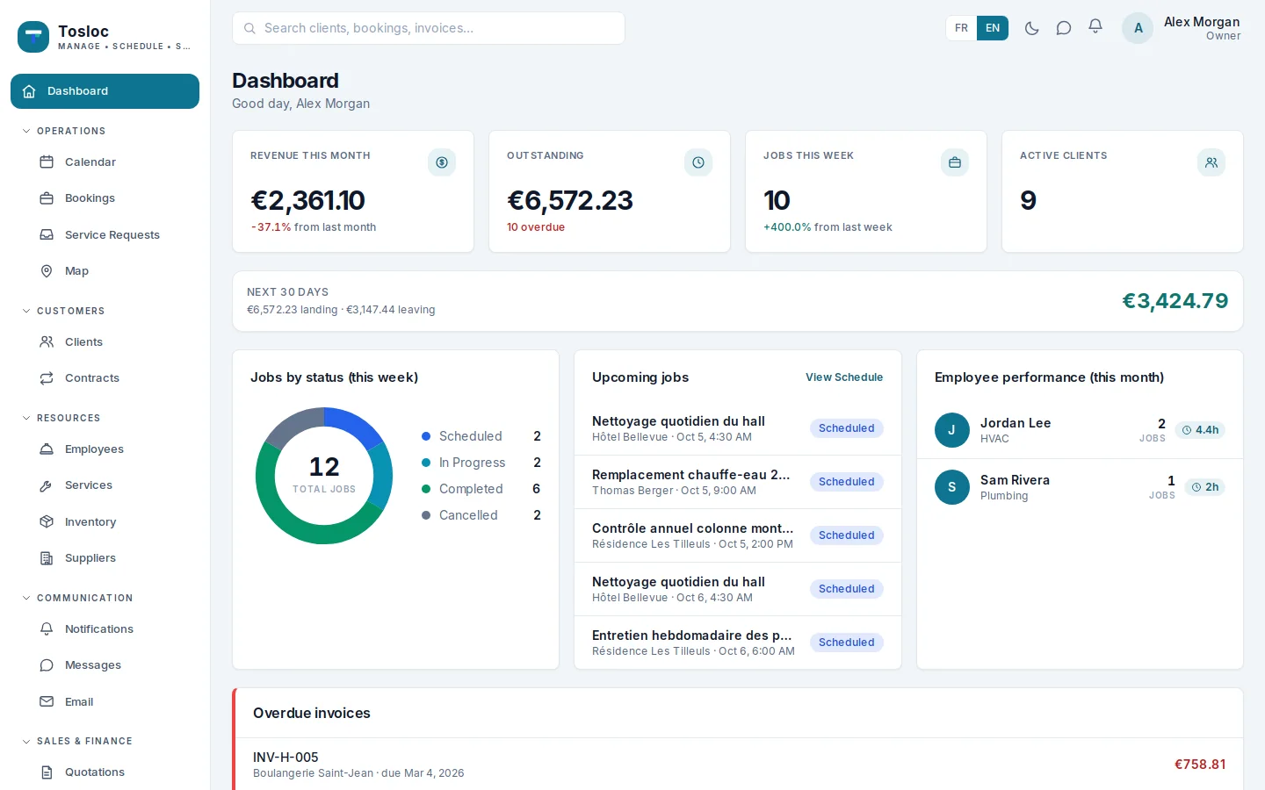The image size is (1265, 790).
Task: Open the Remplacement chauffe-eau job
Action: [738, 482]
